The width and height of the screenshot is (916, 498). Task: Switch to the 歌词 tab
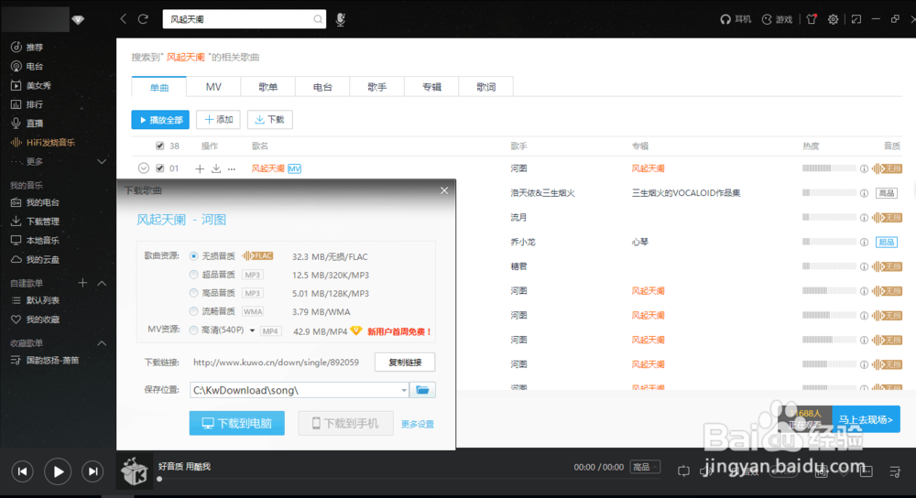click(x=486, y=87)
